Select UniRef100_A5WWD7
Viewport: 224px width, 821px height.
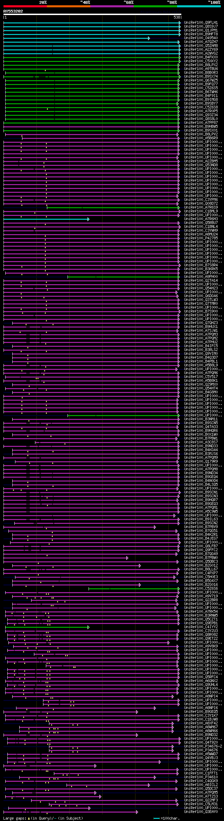[201, 754]
